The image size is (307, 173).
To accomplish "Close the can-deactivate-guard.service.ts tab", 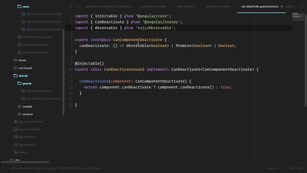I will click(x=282, y=6).
